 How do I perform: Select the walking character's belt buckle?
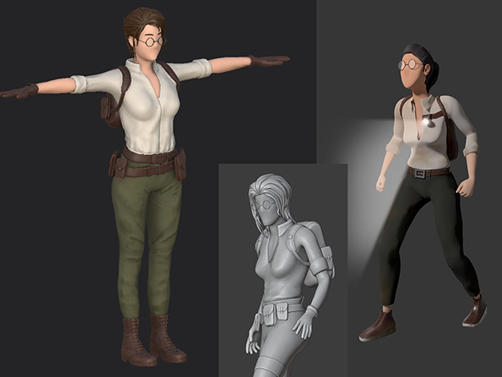coord(420,173)
